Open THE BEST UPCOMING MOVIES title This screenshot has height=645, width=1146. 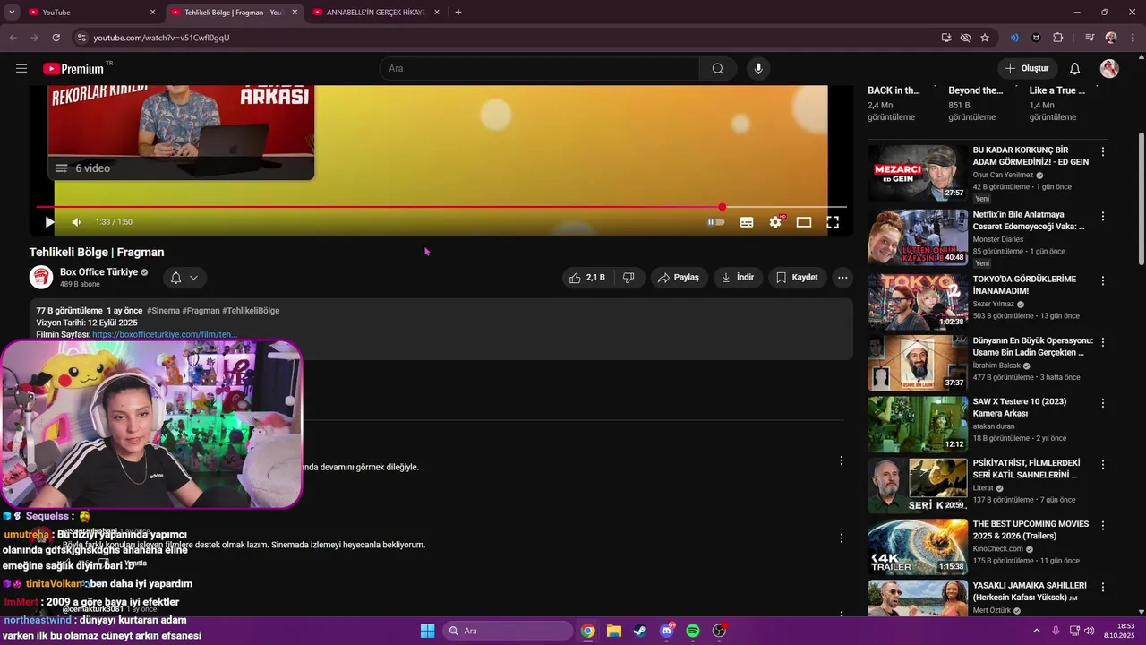coord(1031,529)
